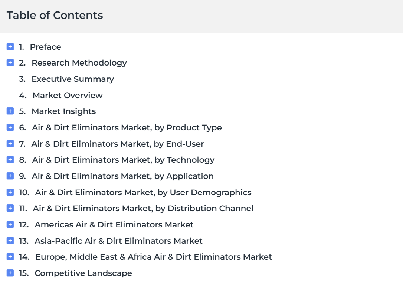This screenshot has width=403, height=283.
Task: Open plus icon for by Technology section
Action: coord(10,160)
